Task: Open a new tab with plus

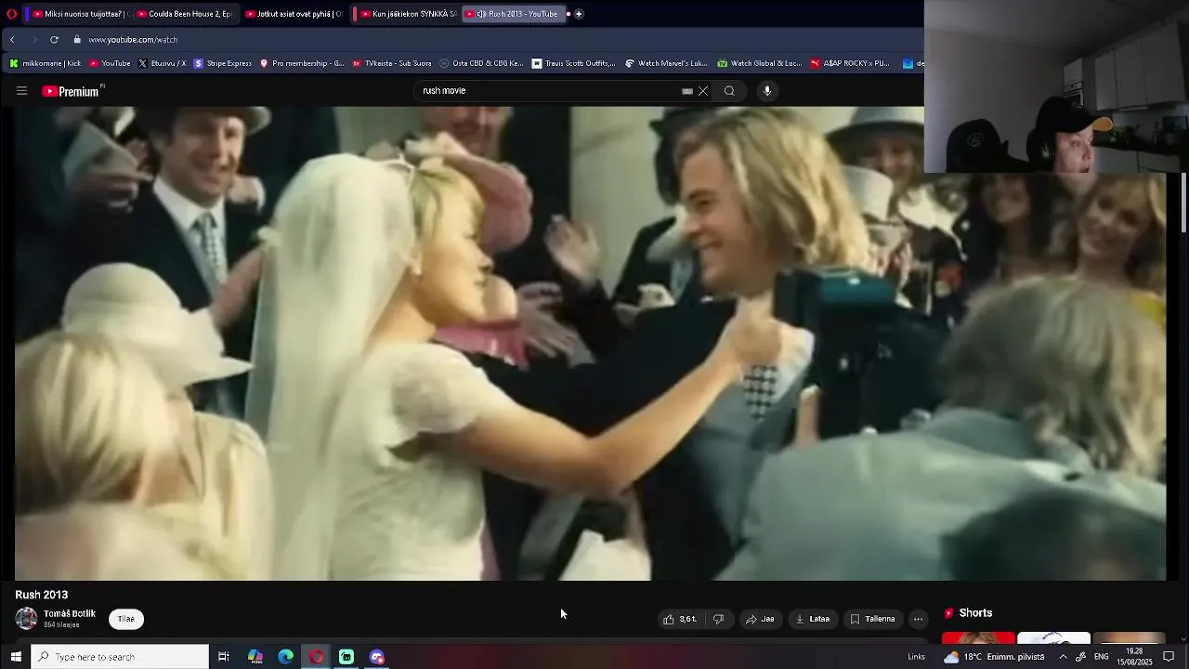Action: pos(579,14)
